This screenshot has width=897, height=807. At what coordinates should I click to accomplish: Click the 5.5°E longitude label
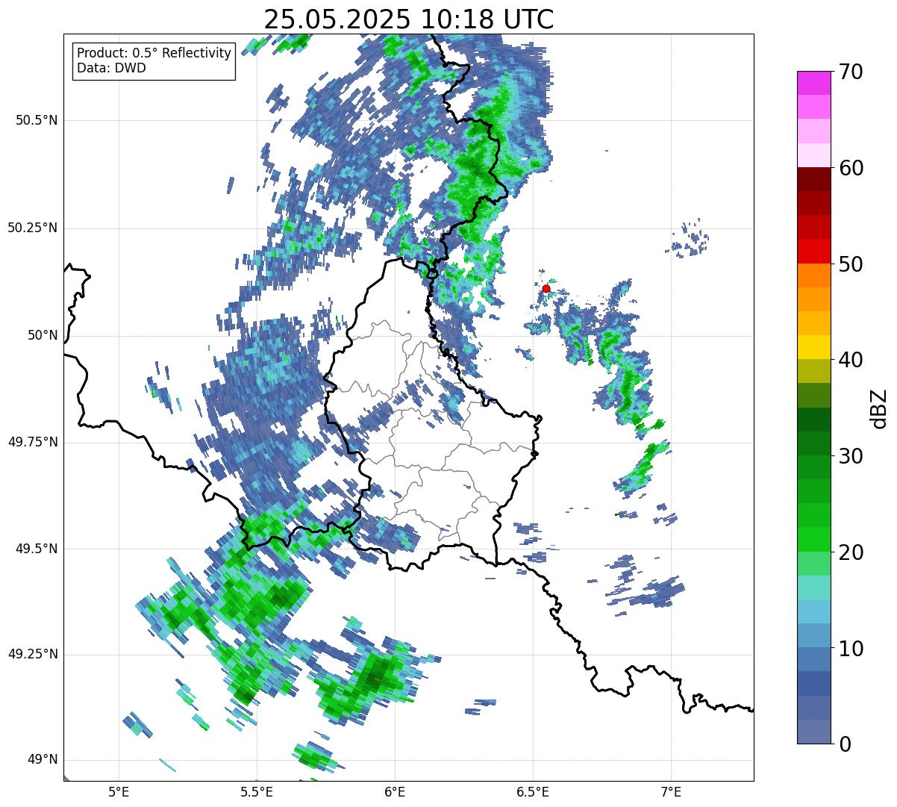(257, 791)
